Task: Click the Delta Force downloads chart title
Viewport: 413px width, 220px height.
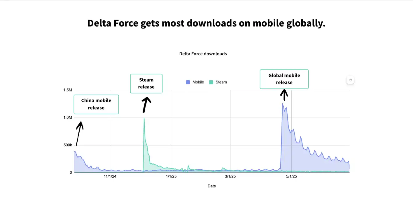Action: tap(203, 54)
